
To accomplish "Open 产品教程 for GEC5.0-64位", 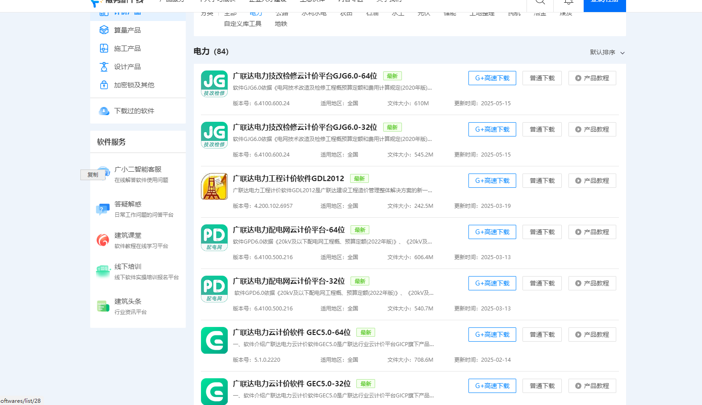I will pos(592,335).
